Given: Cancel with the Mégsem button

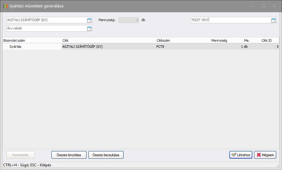Looking at the screenshot, I should 265,155.
